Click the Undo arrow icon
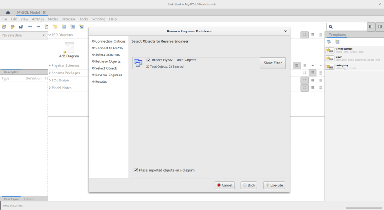 pyautogui.click(x=30, y=27)
